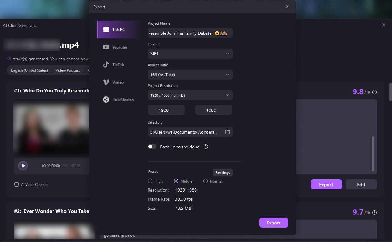
Task: Close the Export dialog
Action: point(287,7)
